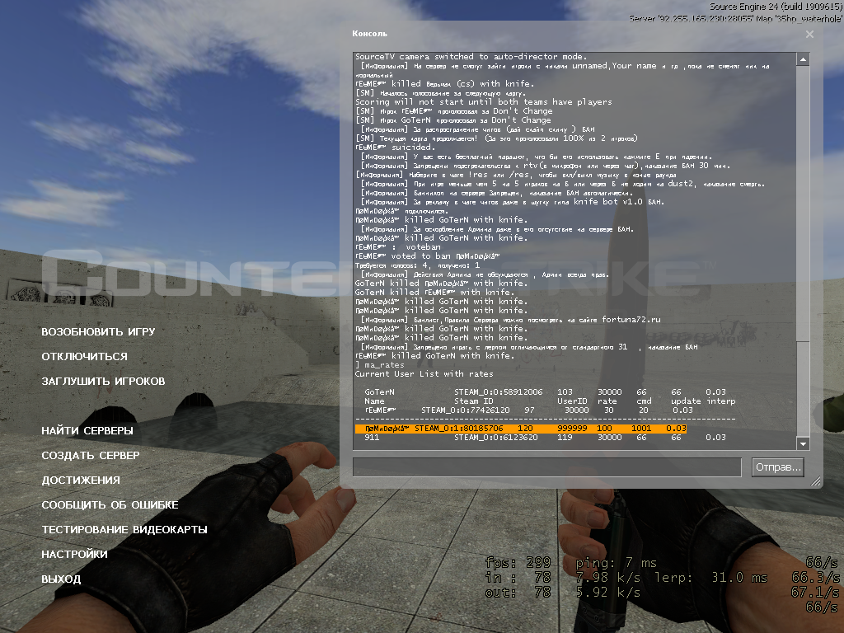This screenshot has width=844, height=633.
Task: Focus the console command input field
Action: [547, 467]
